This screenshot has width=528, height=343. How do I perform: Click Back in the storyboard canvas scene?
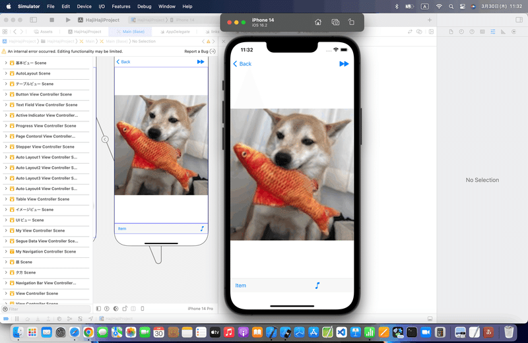tap(123, 61)
